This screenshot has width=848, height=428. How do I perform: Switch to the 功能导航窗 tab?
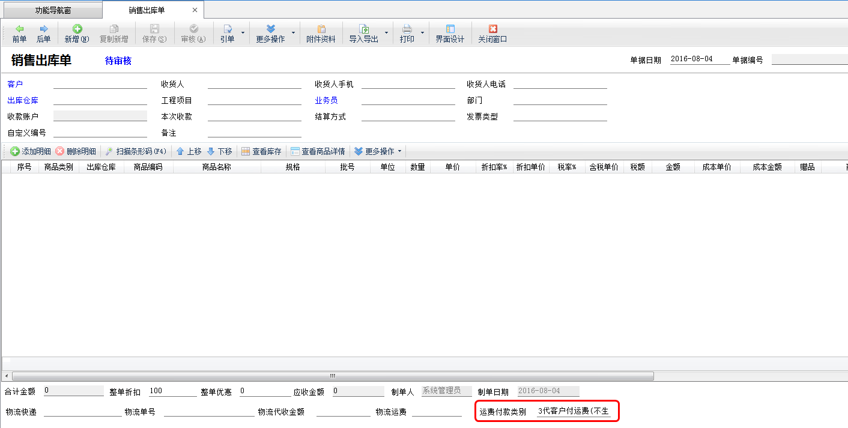(51, 10)
